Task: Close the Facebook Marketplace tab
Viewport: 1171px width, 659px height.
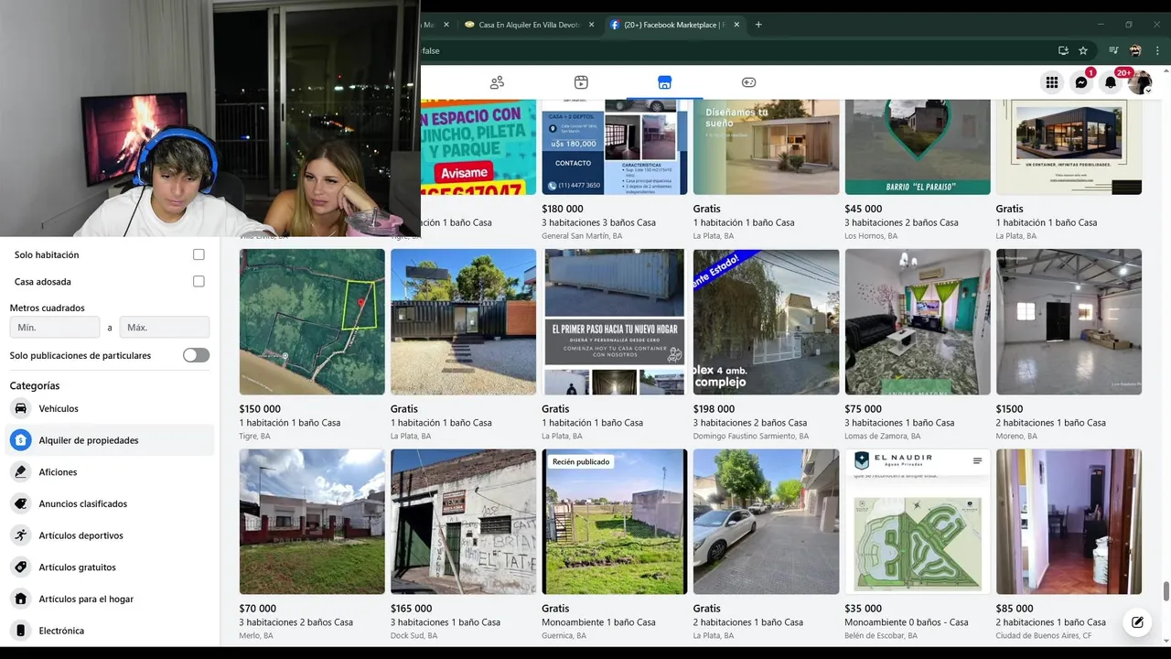Action: [x=736, y=25]
